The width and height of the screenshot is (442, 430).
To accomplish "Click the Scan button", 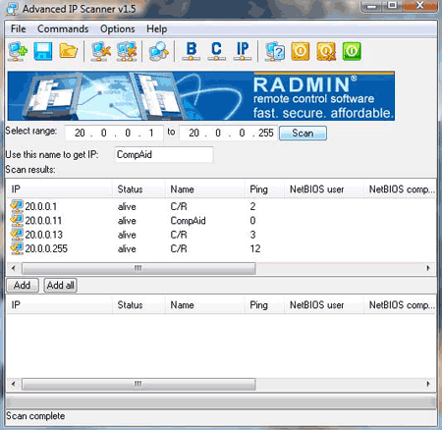I will coord(303,134).
